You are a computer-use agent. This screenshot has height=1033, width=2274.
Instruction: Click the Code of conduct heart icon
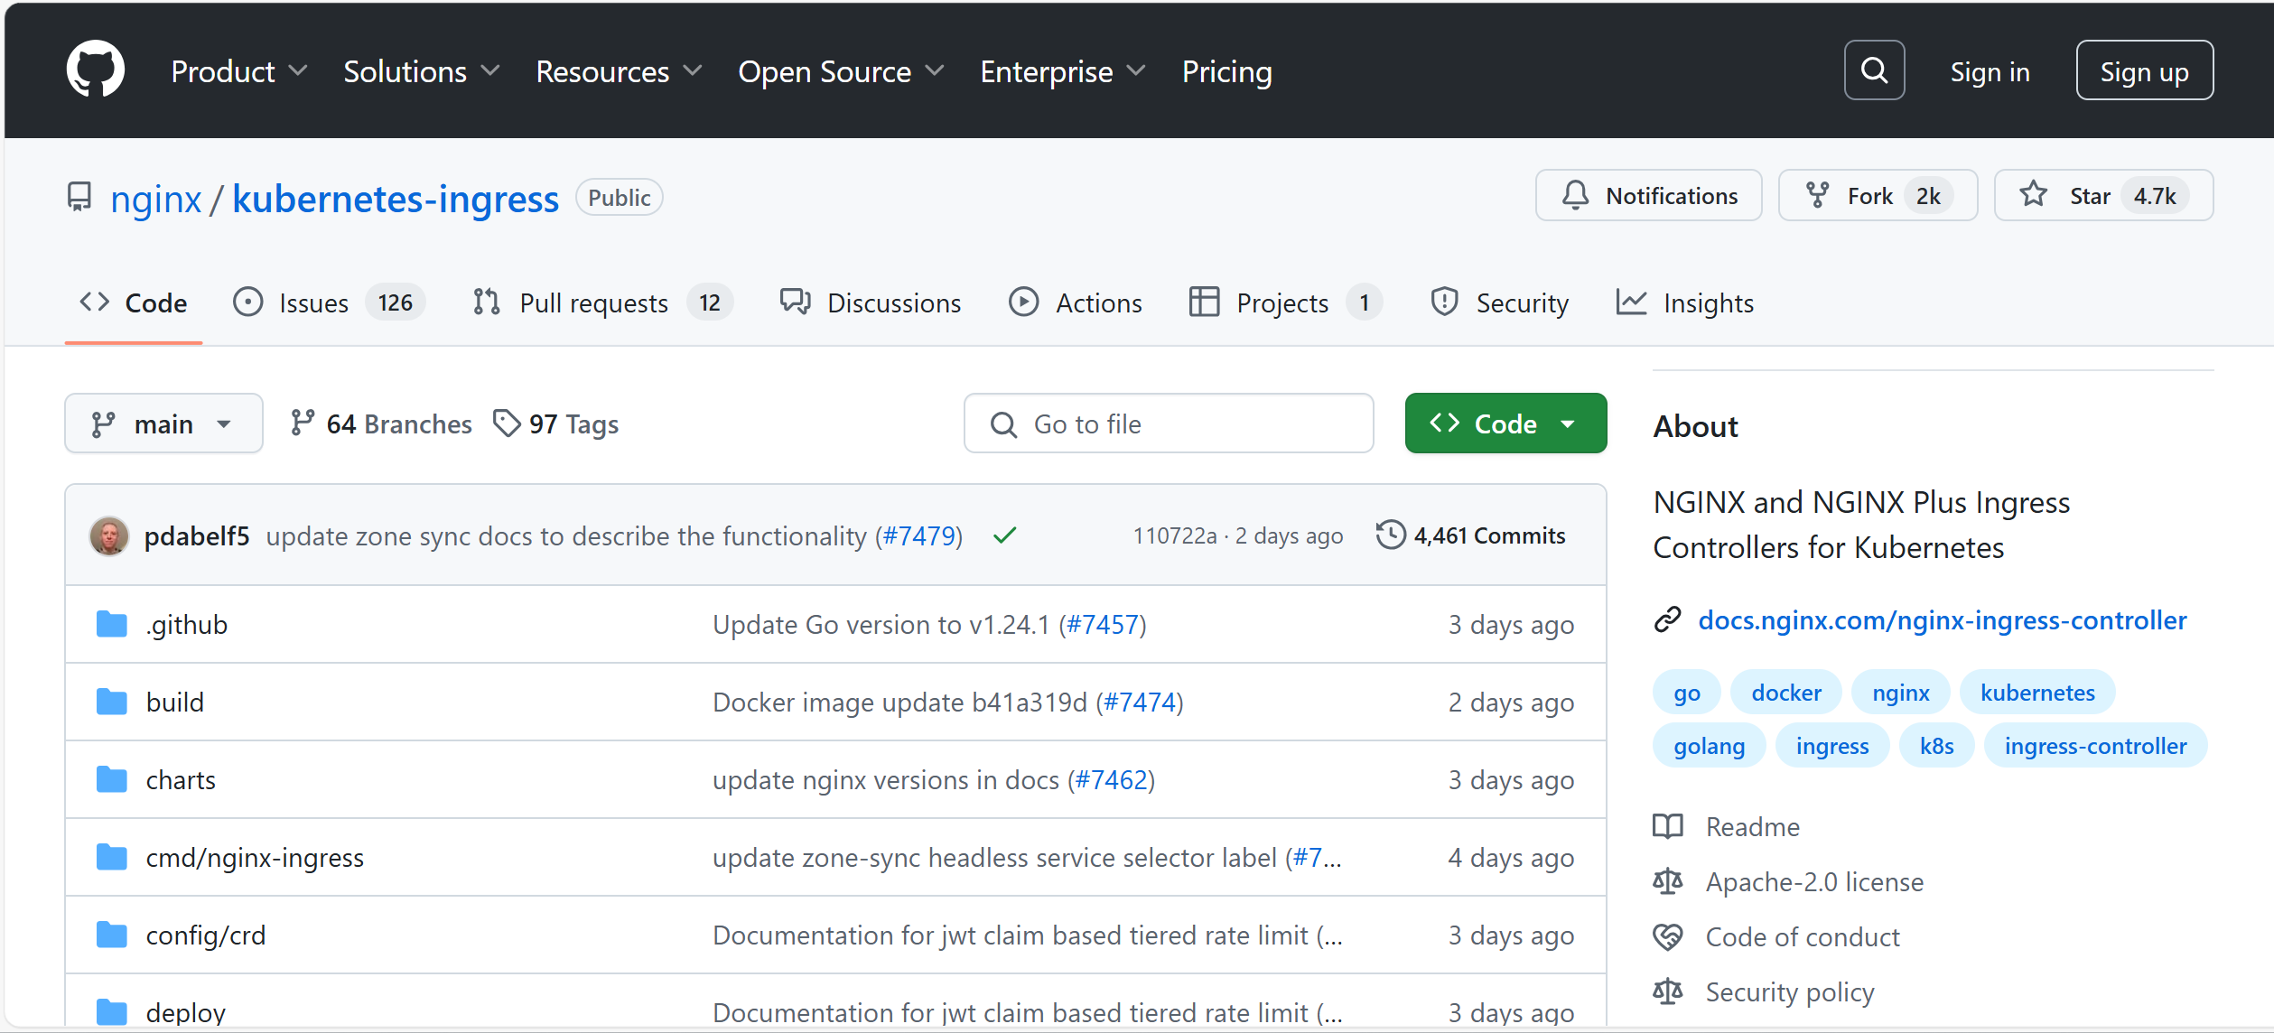(x=1668, y=936)
